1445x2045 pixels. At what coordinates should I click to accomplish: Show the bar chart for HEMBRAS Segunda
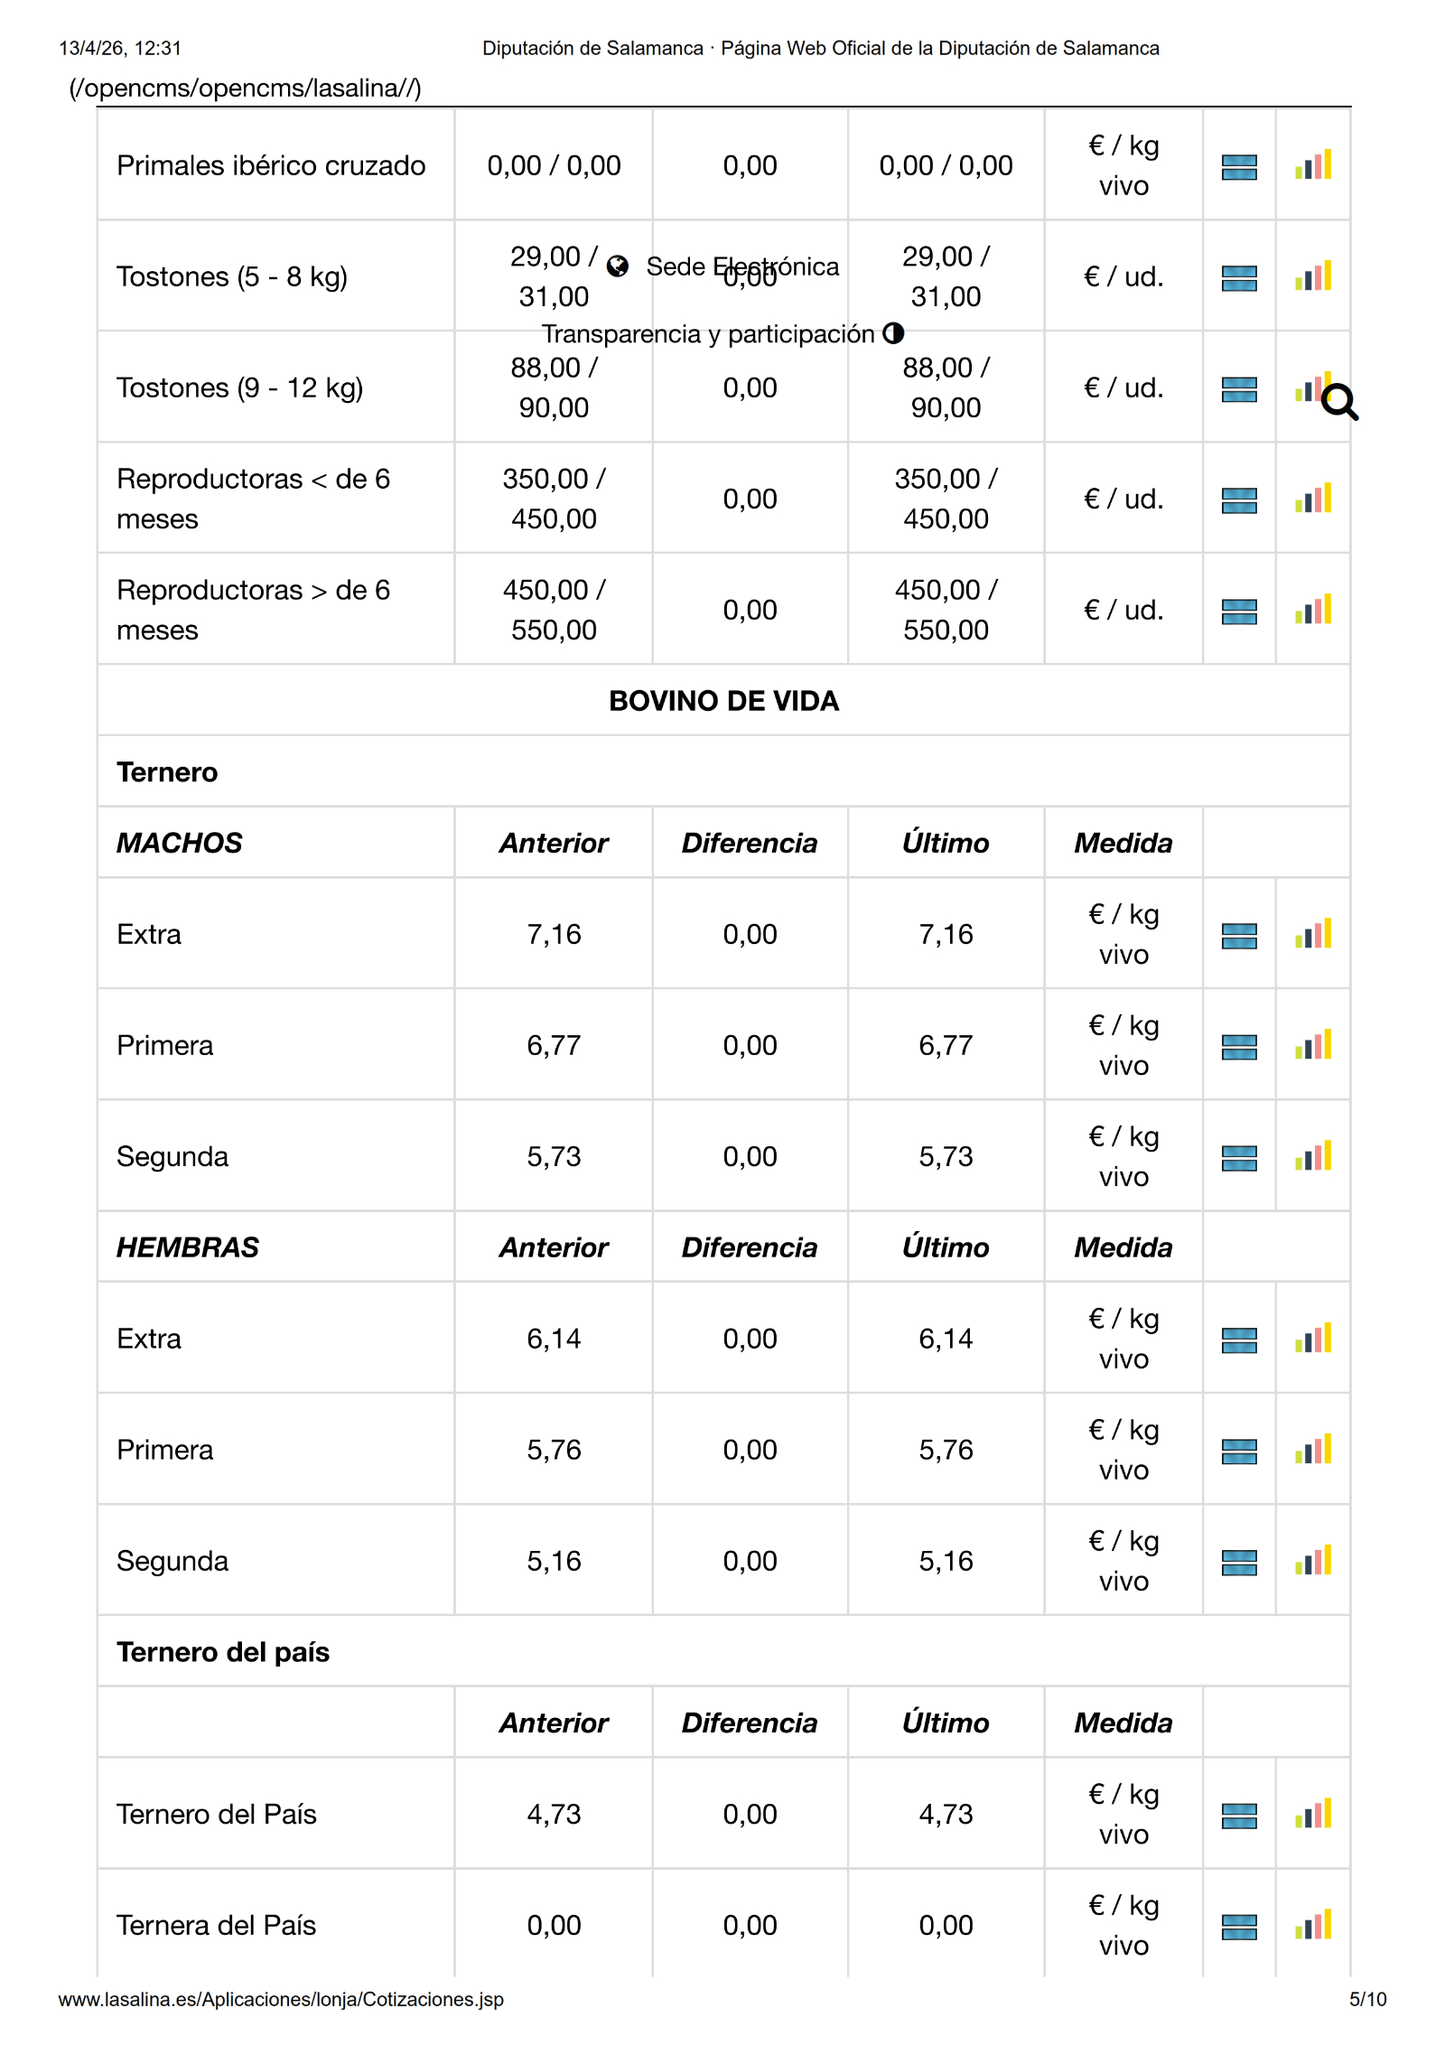1312,1561
